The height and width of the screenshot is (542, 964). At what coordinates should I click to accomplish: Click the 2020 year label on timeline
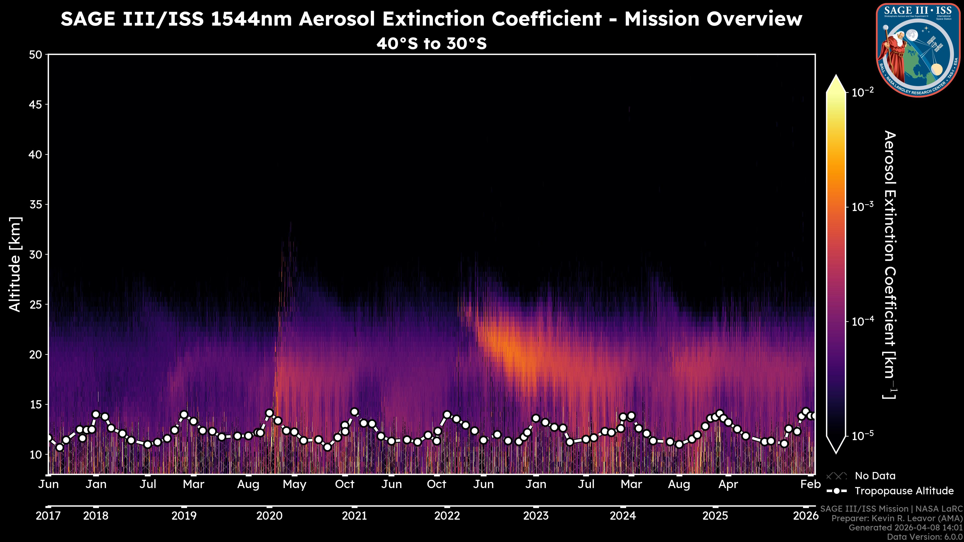coord(269,516)
